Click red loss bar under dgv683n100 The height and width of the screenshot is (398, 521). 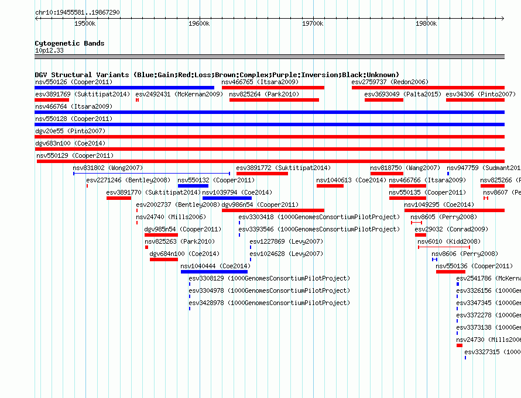pos(269,149)
